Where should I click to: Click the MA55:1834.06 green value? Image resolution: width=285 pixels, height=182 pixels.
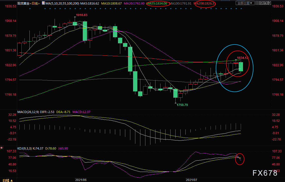click(x=157, y=4)
